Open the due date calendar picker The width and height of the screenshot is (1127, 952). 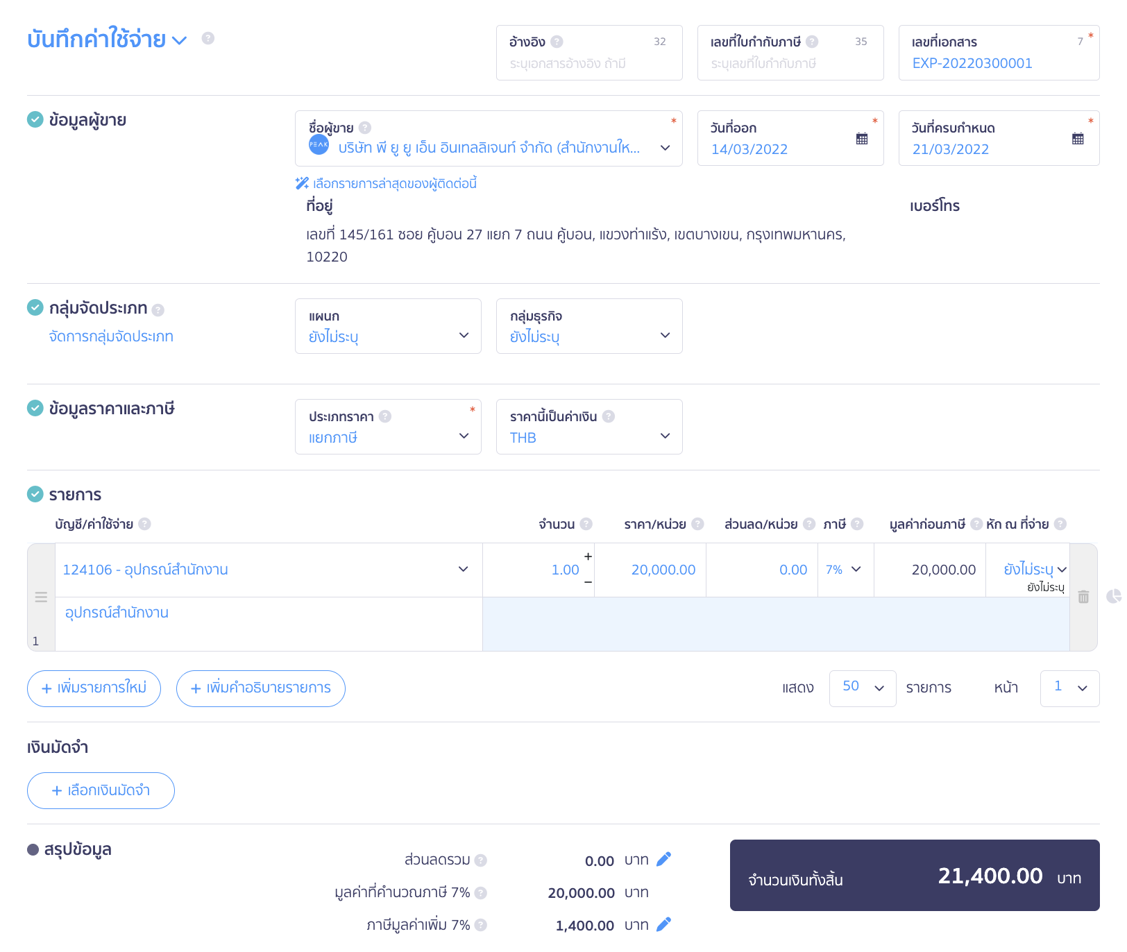click(x=1077, y=139)
